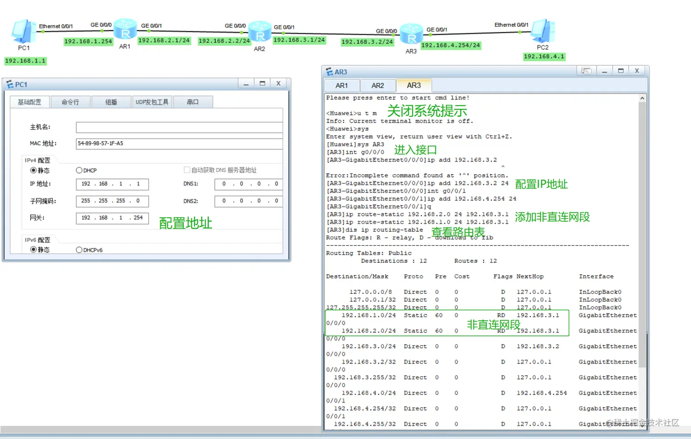Image resolution: width=691 pixels, height=439 pixels.
Task: Click the PC1 window title icon
Action: [10, 84]
